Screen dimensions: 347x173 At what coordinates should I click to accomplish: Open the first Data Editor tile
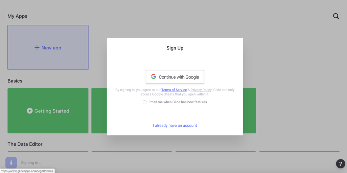point(48,152)
